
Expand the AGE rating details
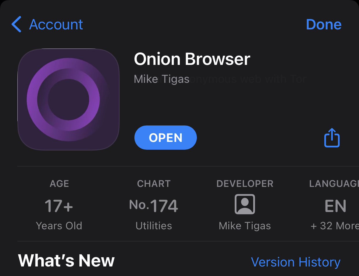[x=59, y=184]
